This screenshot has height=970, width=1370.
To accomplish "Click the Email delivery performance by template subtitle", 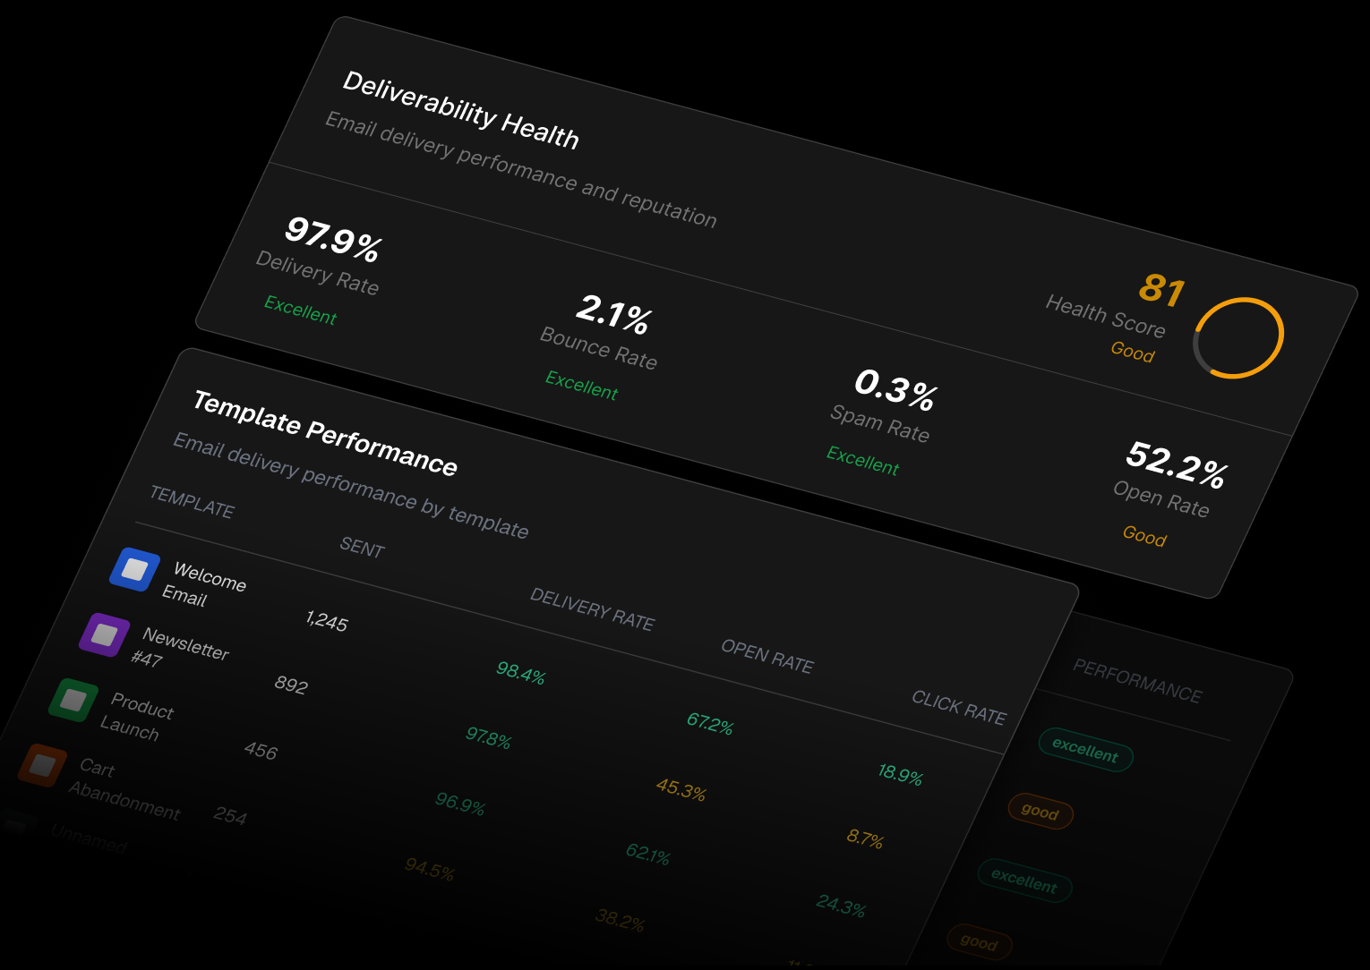I will point(351,485).
